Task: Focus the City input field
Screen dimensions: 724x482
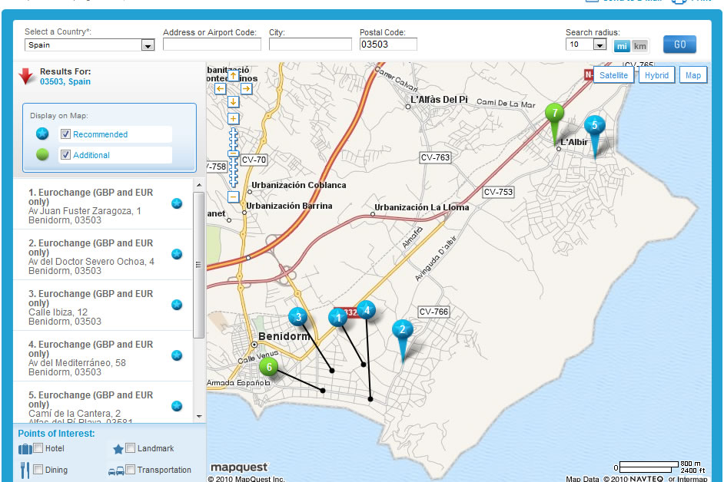Action: pyautogui.click(x=311, y=45)
